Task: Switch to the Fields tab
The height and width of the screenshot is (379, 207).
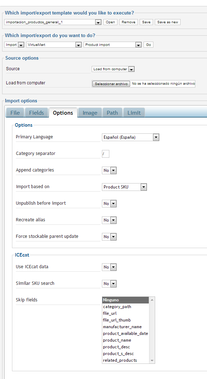Action: [x=36, y=113]
